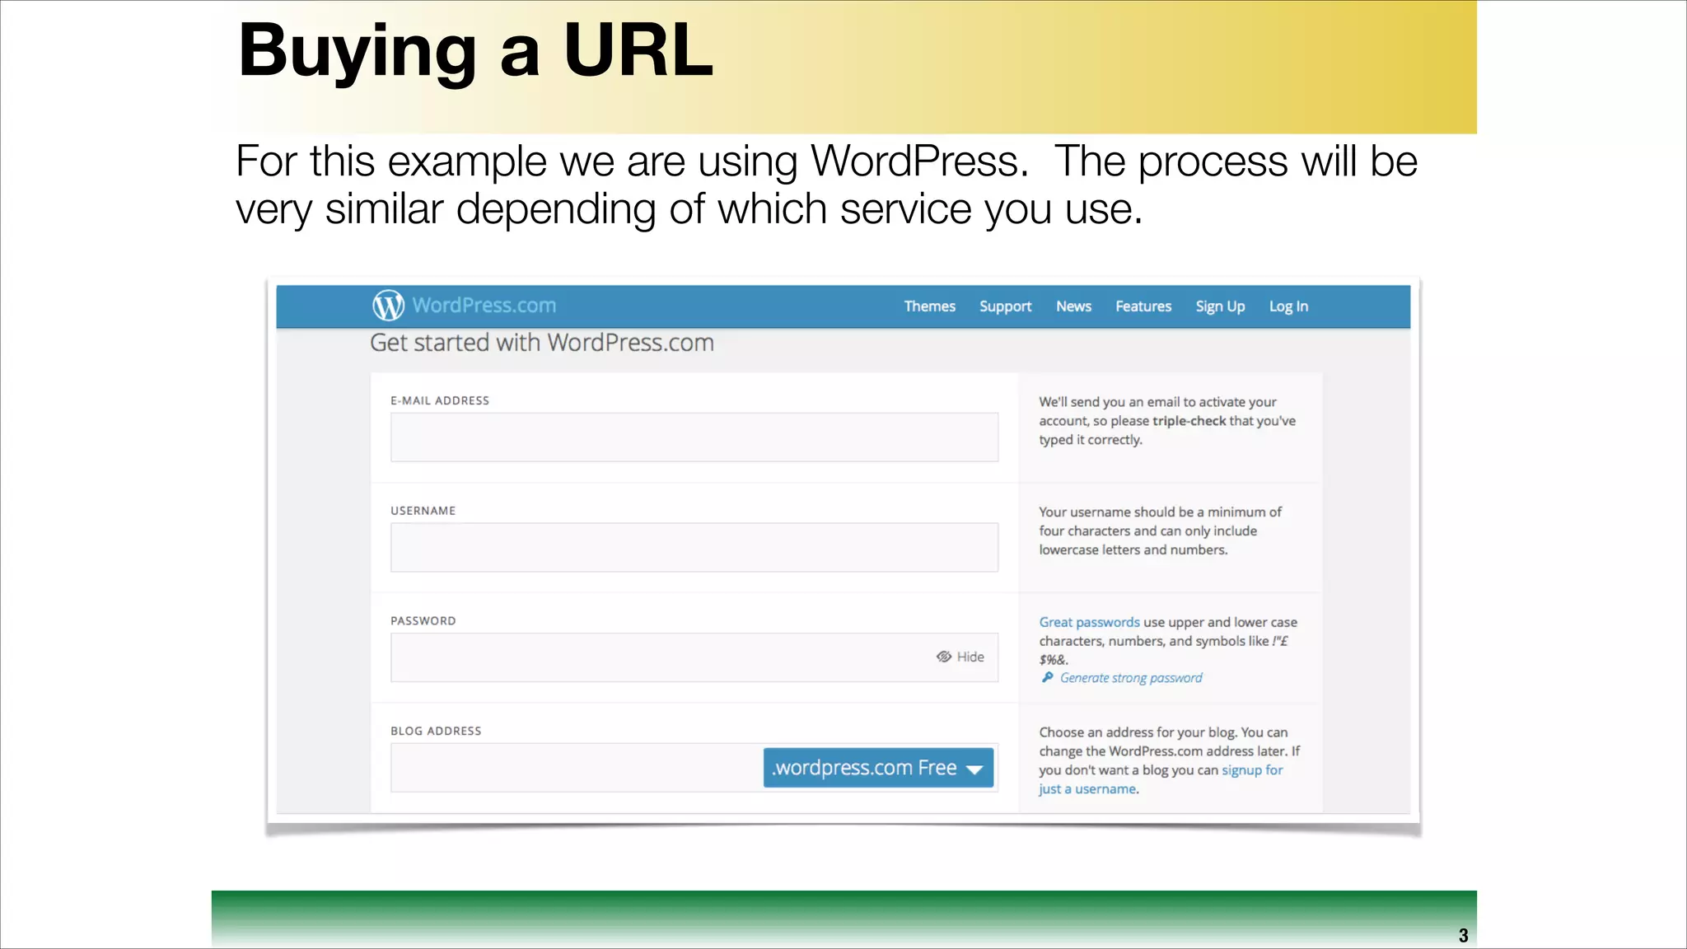This screenshot has width=1687, height=949.
Task: Open the Log In page
Action: point(1288,306)
